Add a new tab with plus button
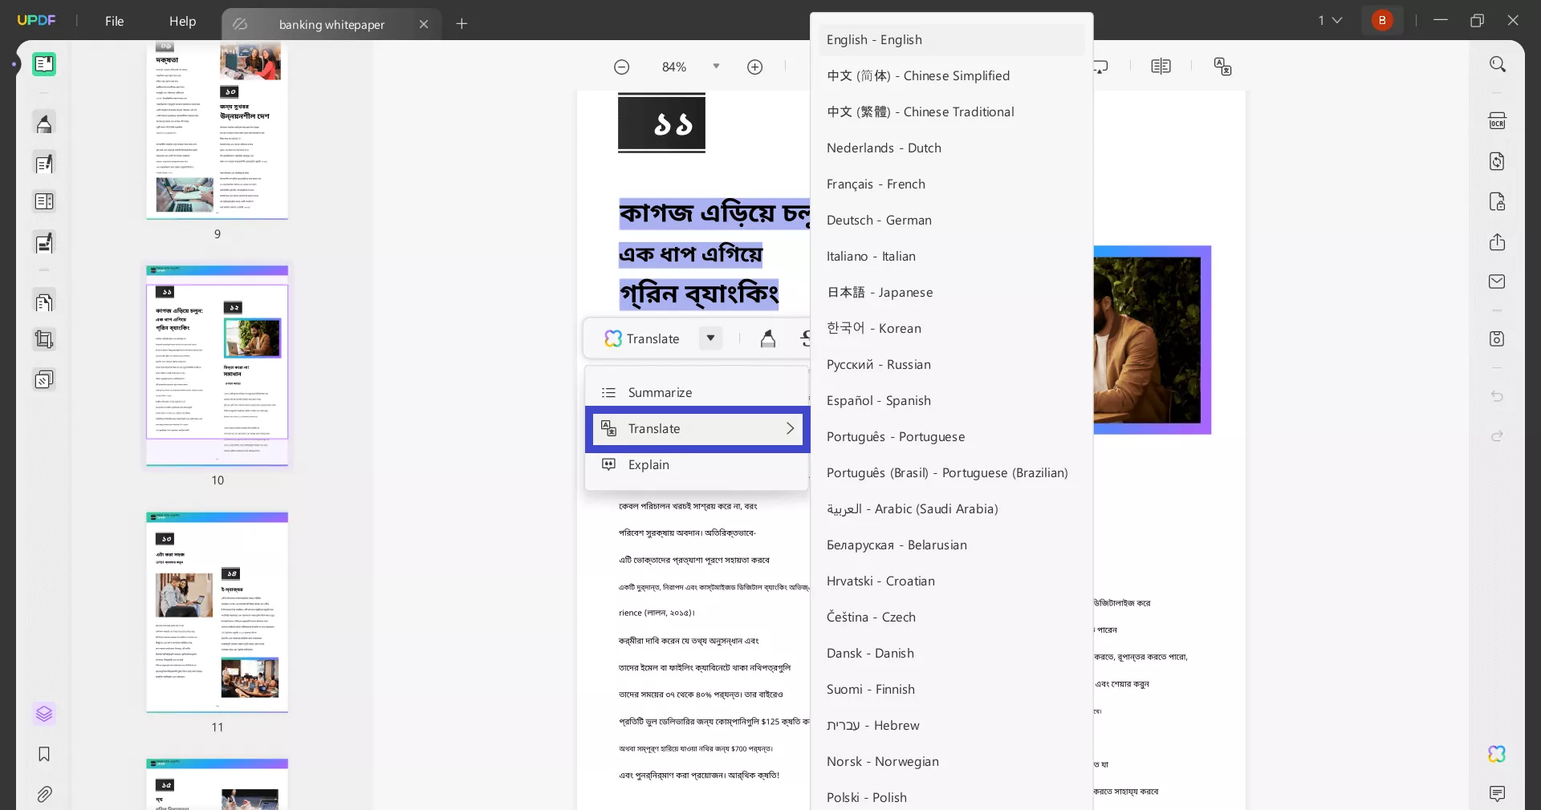1541x810 pixels. tap(461, 24)
